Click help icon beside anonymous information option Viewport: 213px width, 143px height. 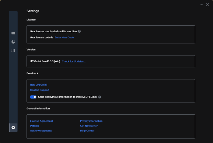(x=100, y=97)
